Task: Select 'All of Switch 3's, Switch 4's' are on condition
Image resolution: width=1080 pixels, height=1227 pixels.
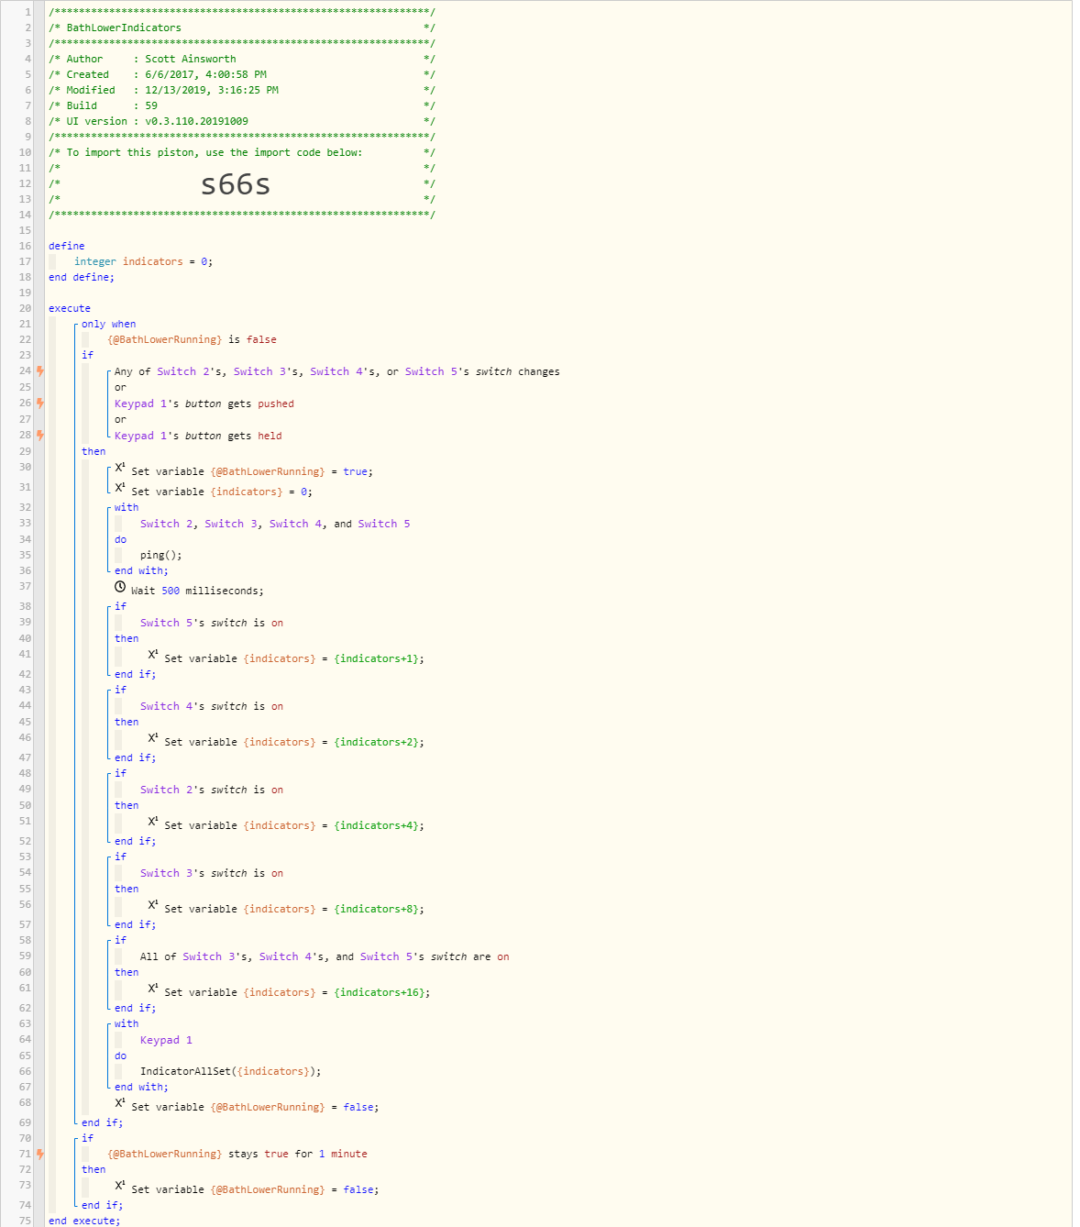Action: 325,956
